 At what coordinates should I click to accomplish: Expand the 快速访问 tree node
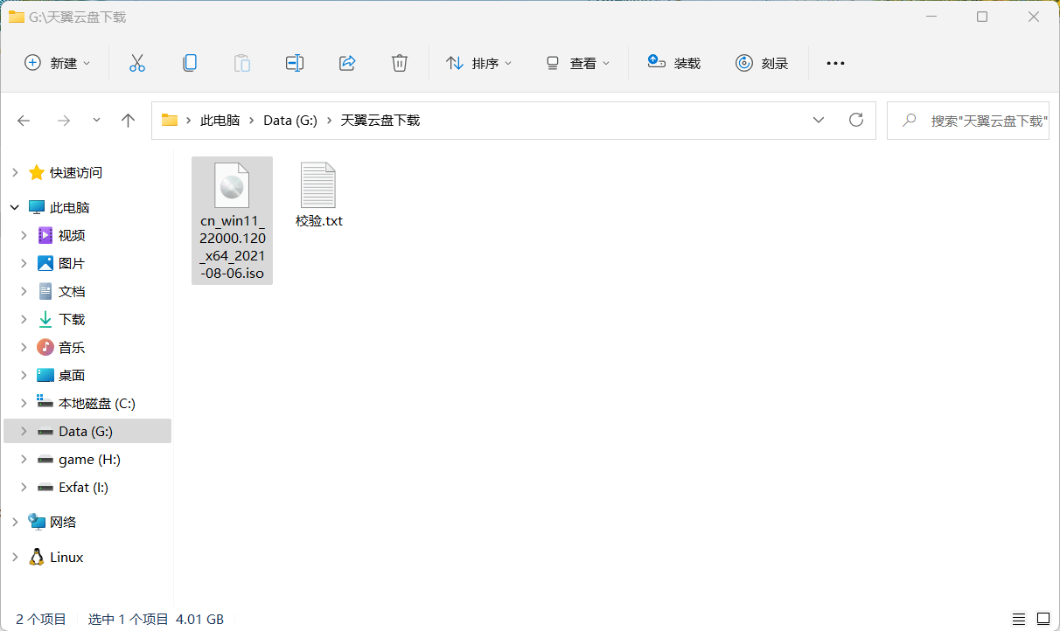15,173
